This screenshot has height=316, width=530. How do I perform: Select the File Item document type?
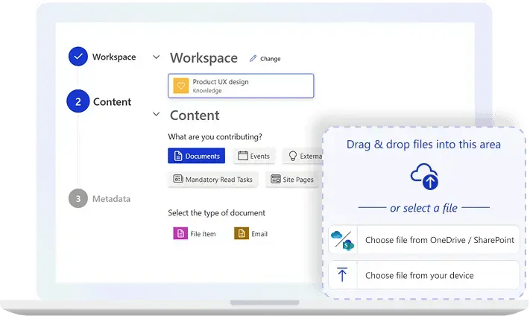click(195, 233)
